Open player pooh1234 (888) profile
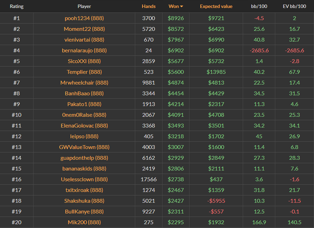The height and width of the screenshot is (228, 314). coord(84,18)
